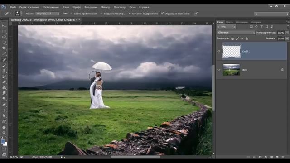This screenshot has width=290, height=163.
Task: Open Layers panel flyout menu
Action: point(288,22)
